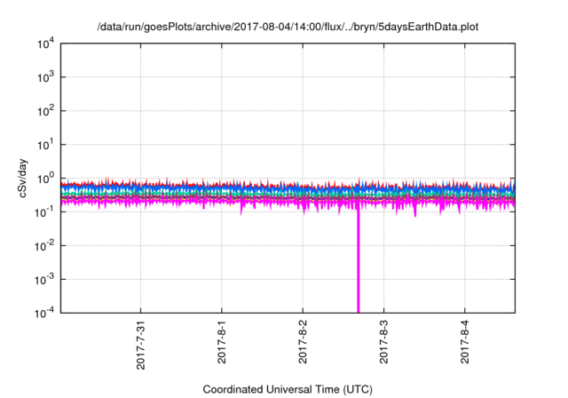This screenshot has width=568, height=398.
Task: Click the 10^3 y-axis tick label
Action: [45, 78]
